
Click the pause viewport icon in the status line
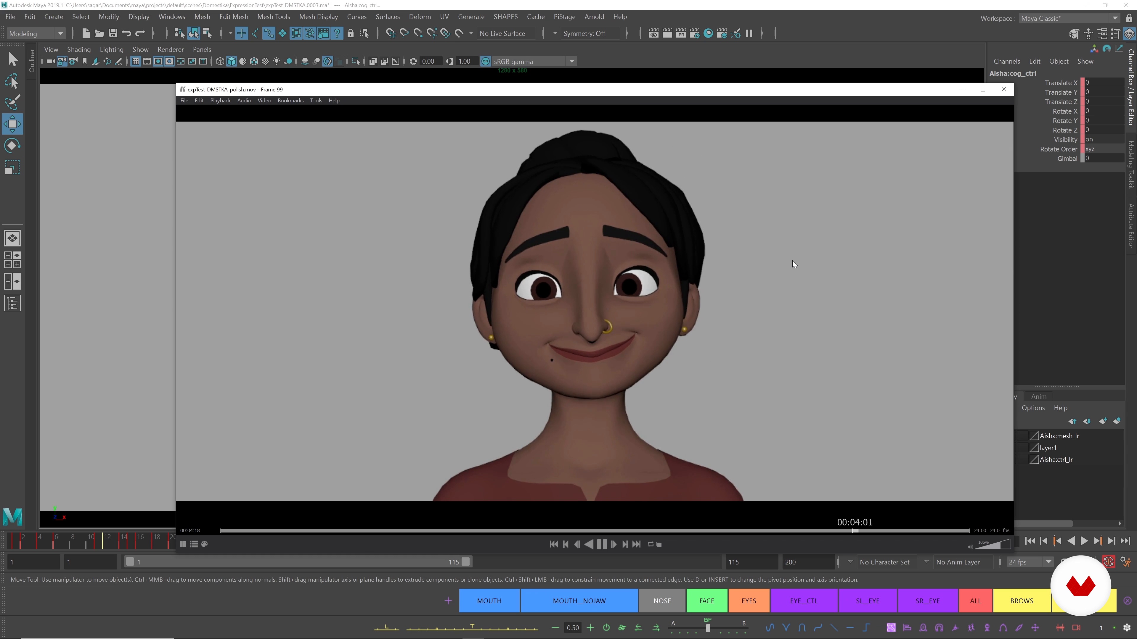click(749, 33)
